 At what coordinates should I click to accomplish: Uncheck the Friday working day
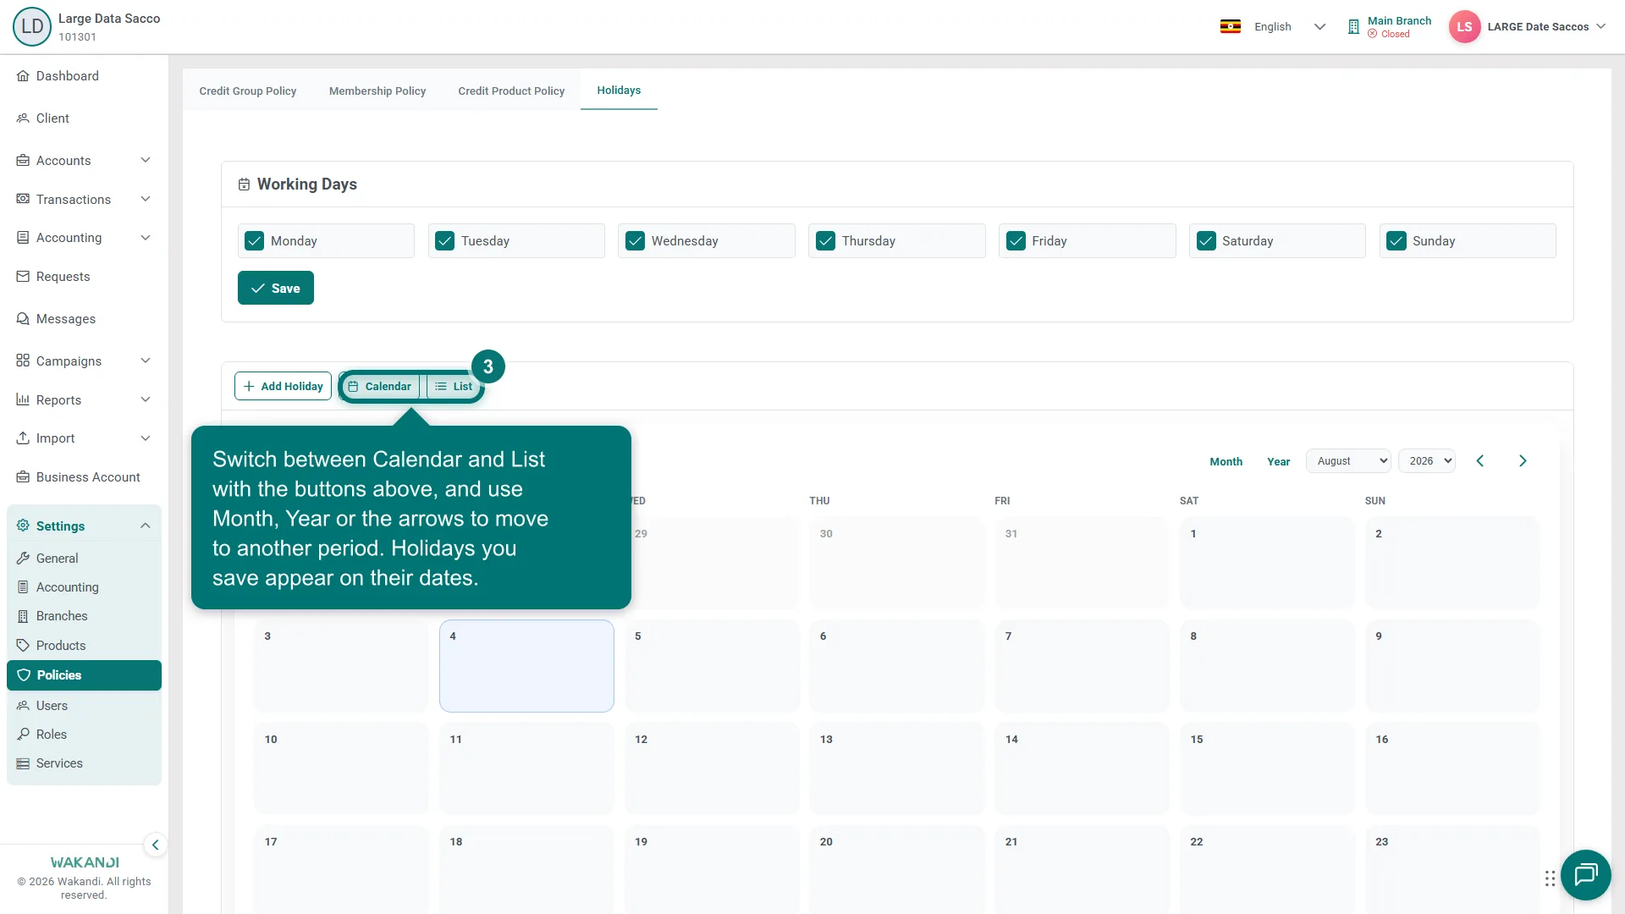[1016, 241]
